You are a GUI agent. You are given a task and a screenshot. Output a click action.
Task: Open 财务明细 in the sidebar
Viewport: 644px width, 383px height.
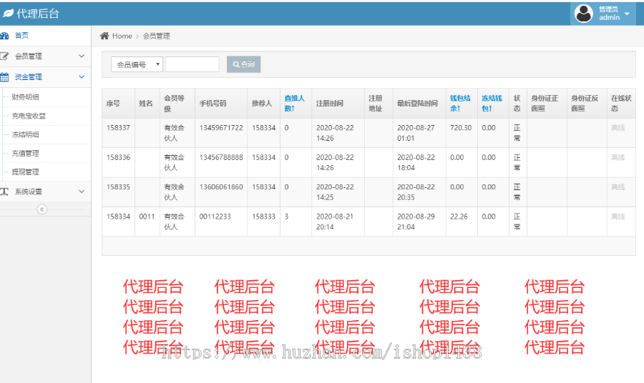coord(26,97)
